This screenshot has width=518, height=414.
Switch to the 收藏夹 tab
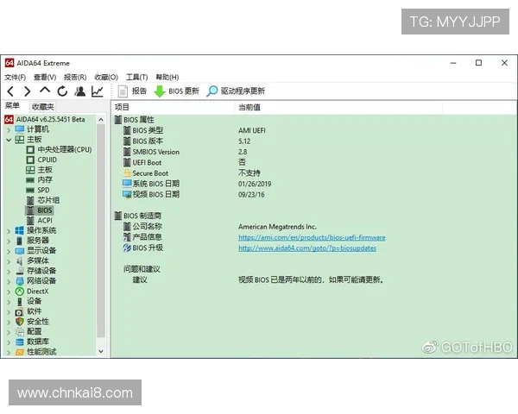tap(43, 107)
